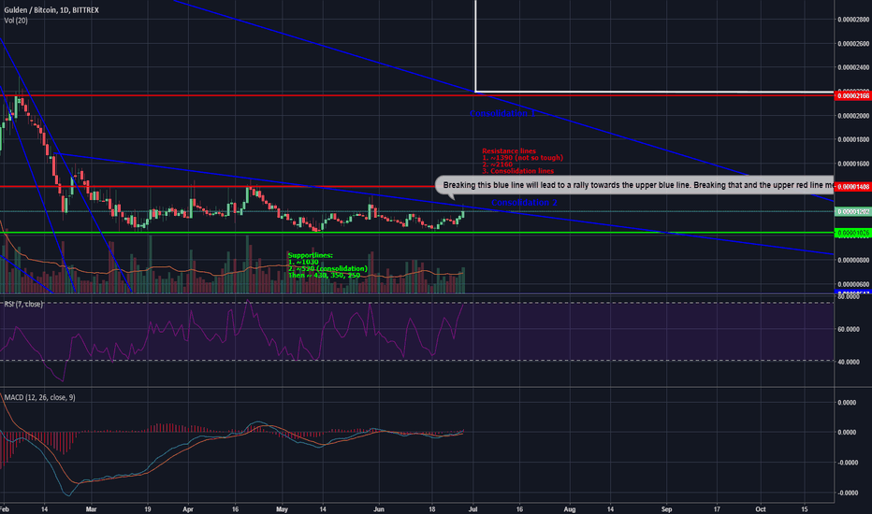Click Oct on the date axis
The image size is (872, 514).
761,509
